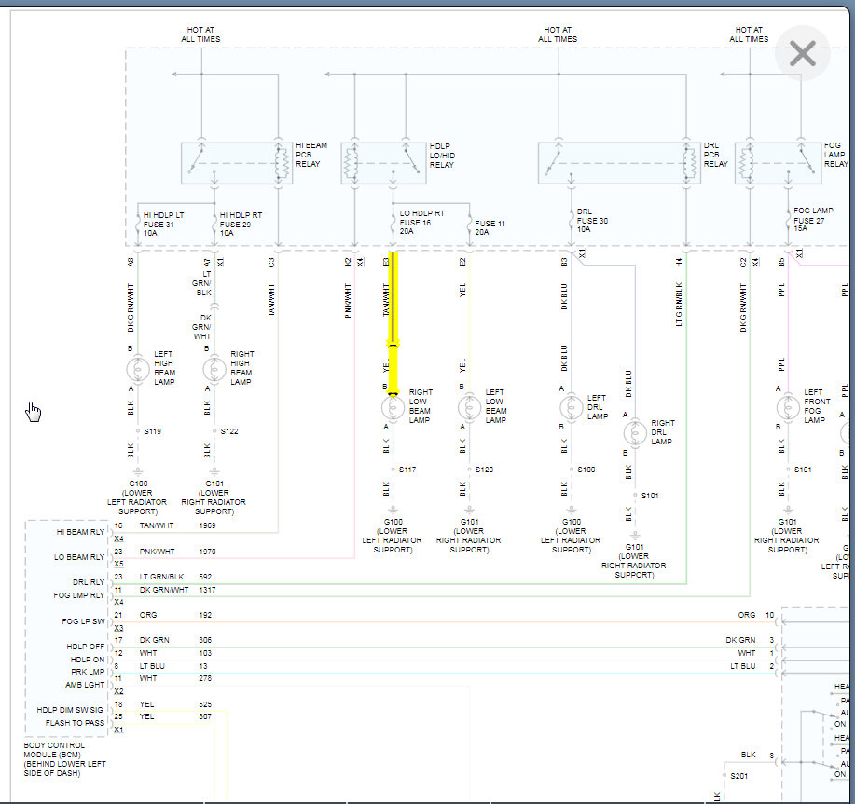The image size is (855, 804).
Task: Click the RIGHT HIGH BEAM LAMP text
Action: click(x=241, y=368)
